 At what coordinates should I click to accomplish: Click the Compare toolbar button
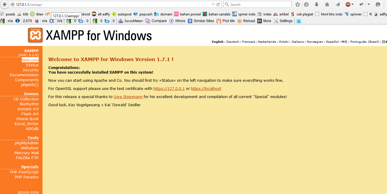(156, 21)
